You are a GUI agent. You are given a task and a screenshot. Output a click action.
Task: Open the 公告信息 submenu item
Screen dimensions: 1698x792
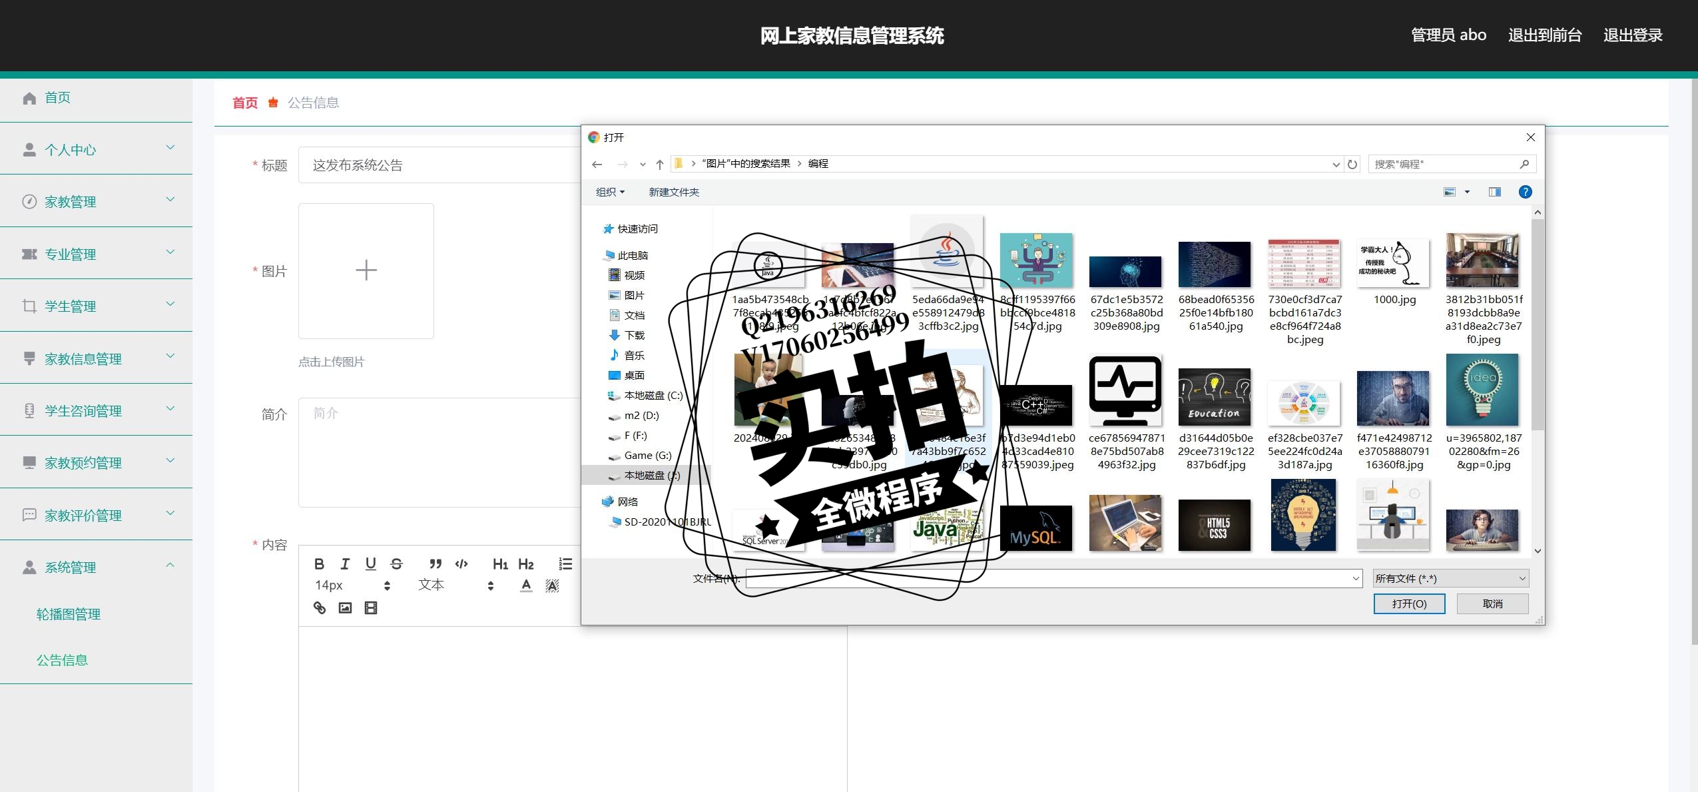click(x=62, y=660)
